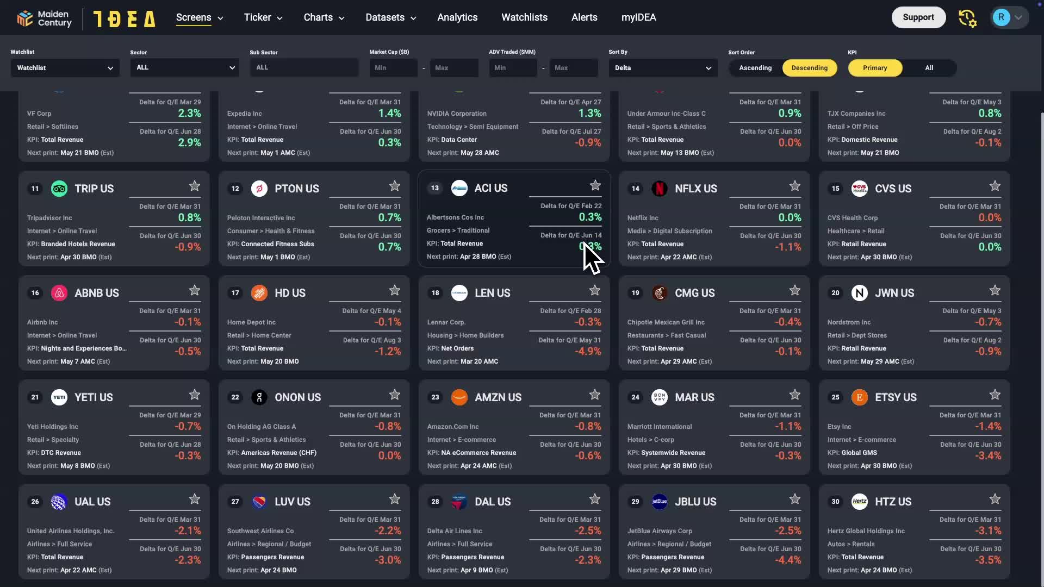Open the HTZ US ticker title
Viewport: 1044px width, 587px height.
[893, 502]
